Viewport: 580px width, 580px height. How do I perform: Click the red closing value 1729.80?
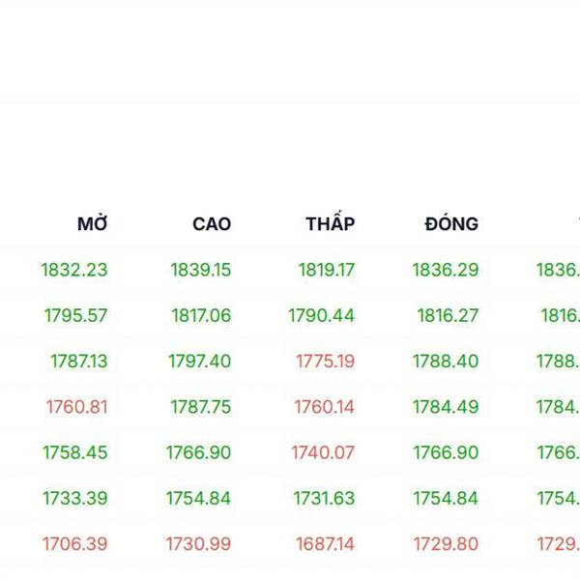(445, 544)
